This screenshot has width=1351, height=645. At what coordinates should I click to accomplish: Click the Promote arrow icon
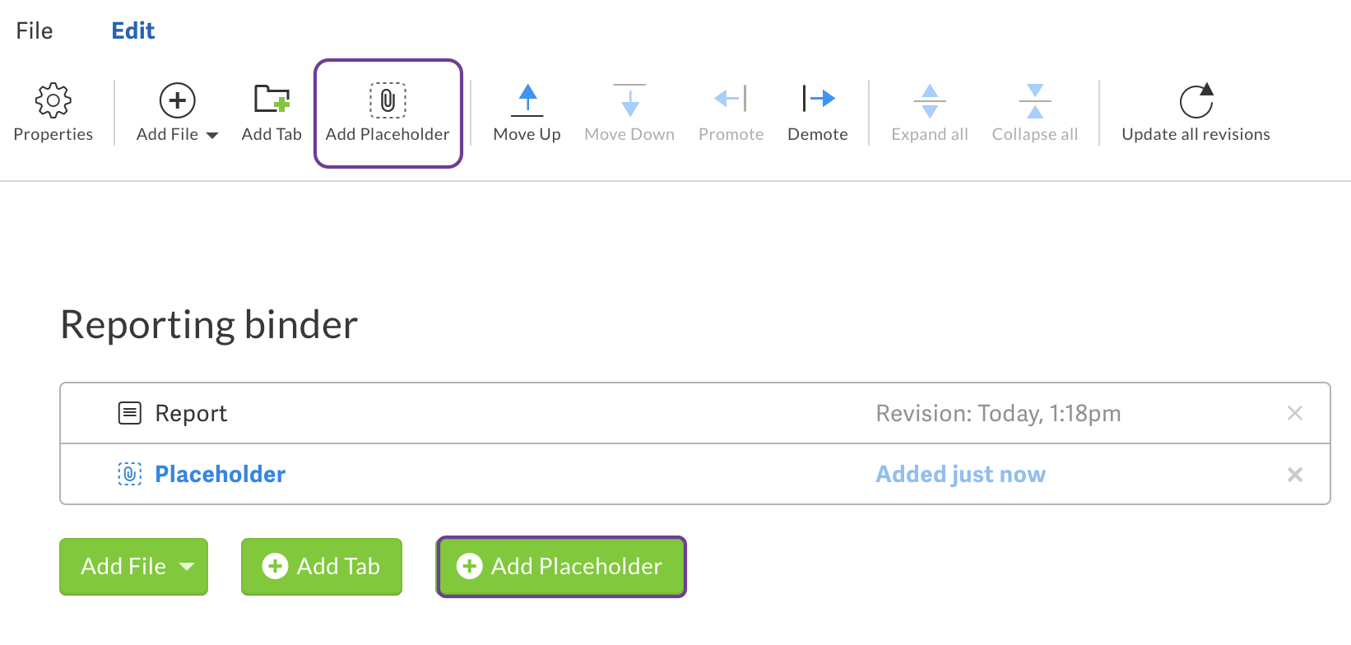[730, 100]
